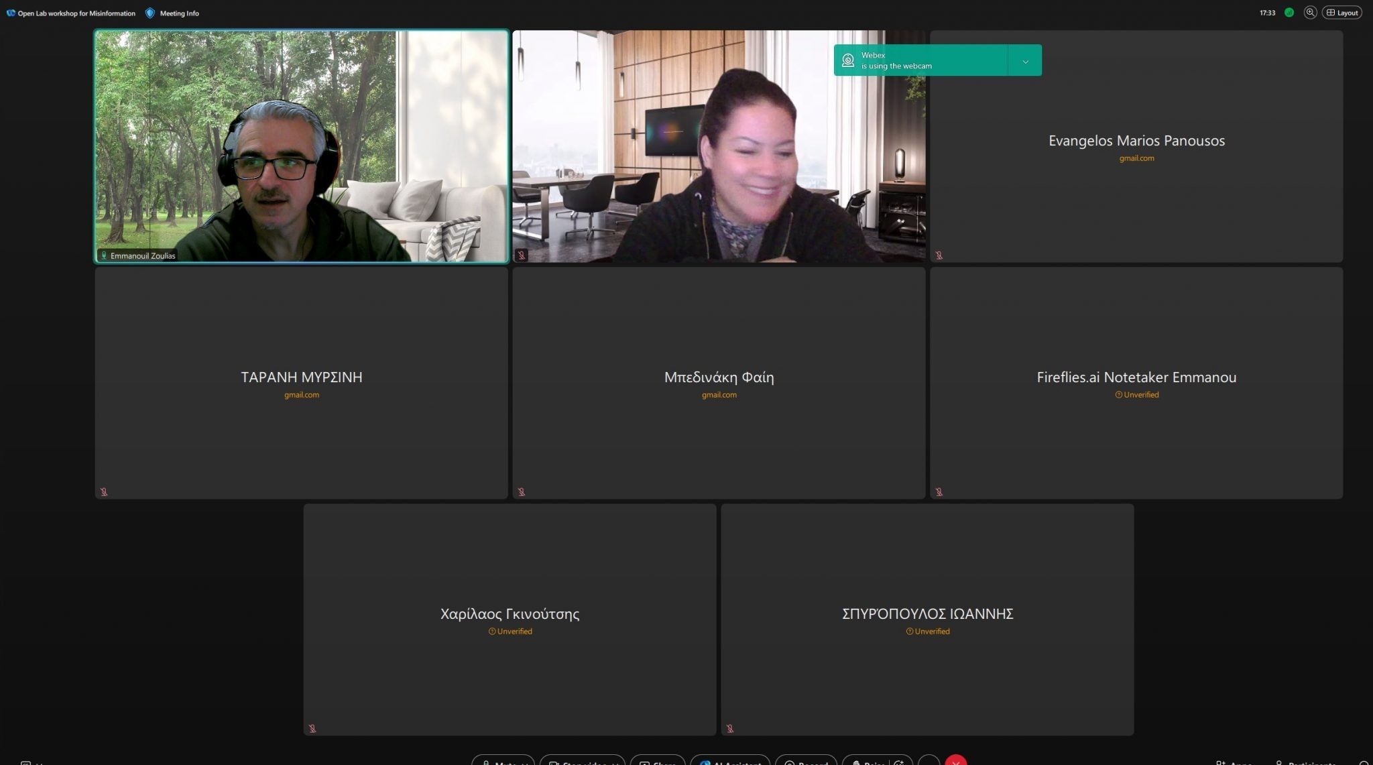1373x765 pixels.
Task: Open the Layout options button
Action: 1342,13
